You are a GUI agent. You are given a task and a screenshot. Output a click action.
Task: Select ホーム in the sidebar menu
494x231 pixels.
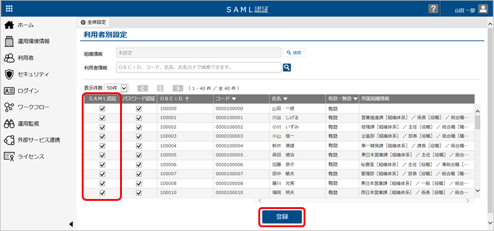point(26,25)
